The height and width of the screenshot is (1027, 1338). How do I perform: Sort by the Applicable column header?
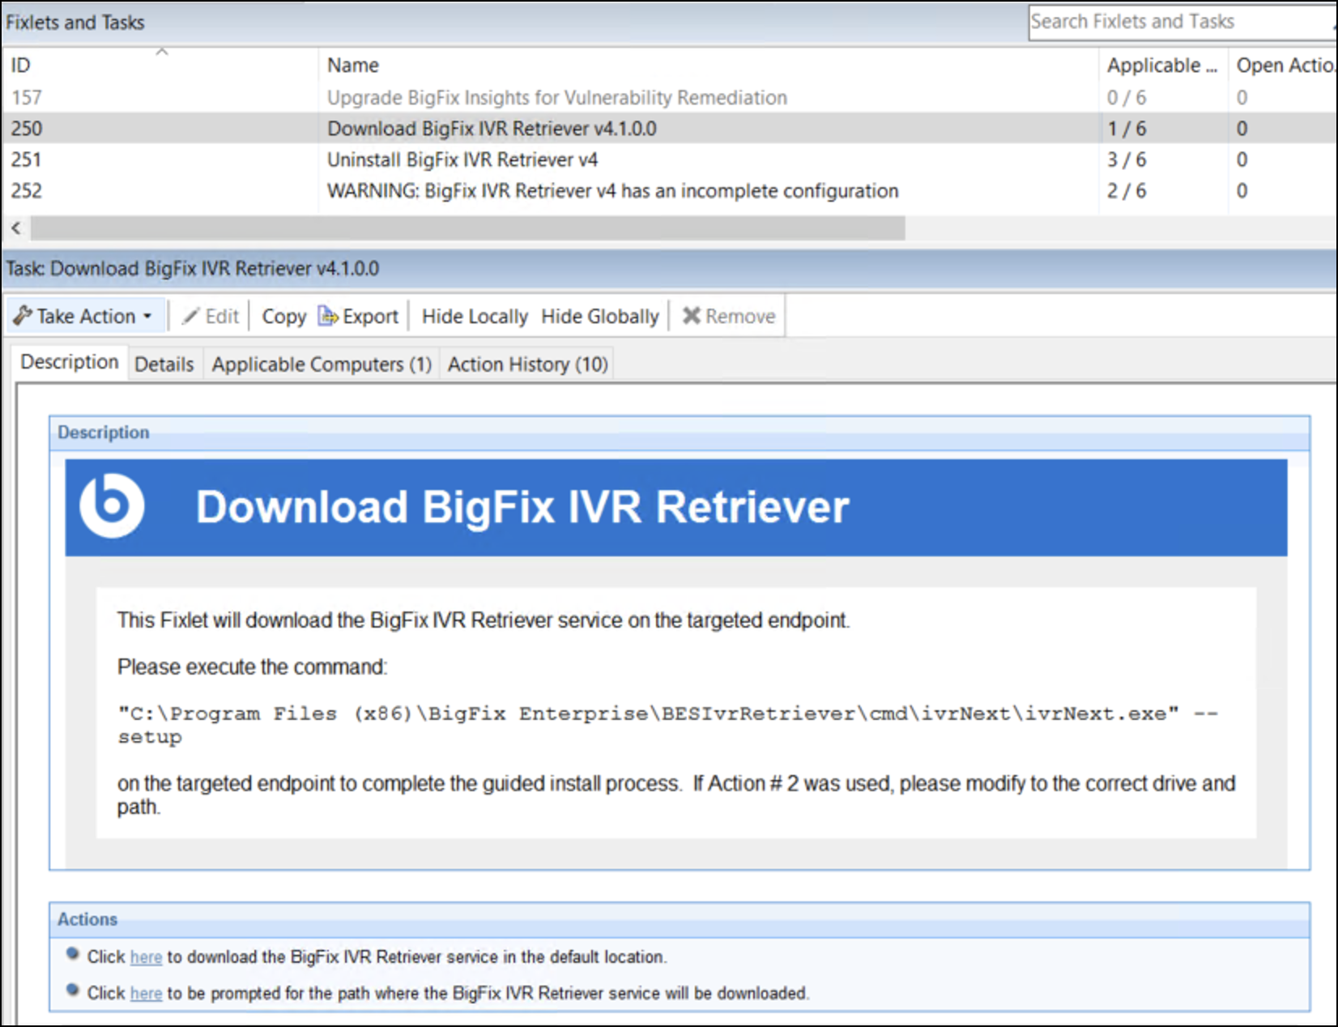[1163, 65]
